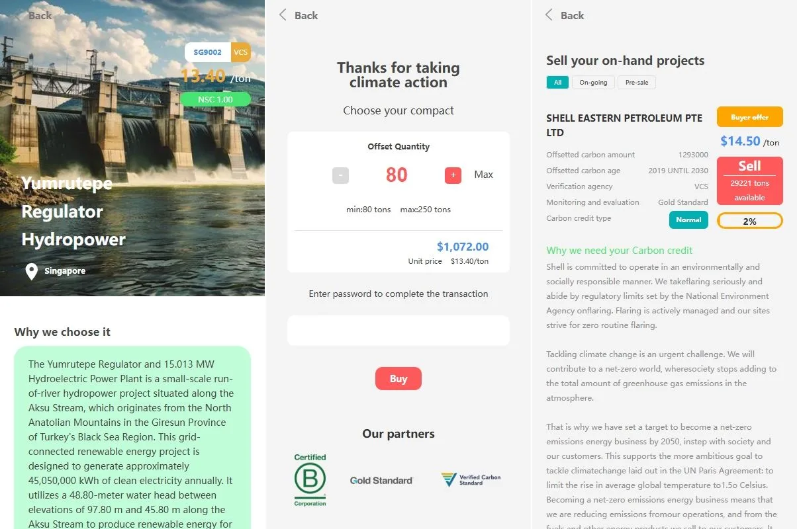Set offset quantity to Max
Viewport: 797px width, 529px height.
[x=483, y=175]
